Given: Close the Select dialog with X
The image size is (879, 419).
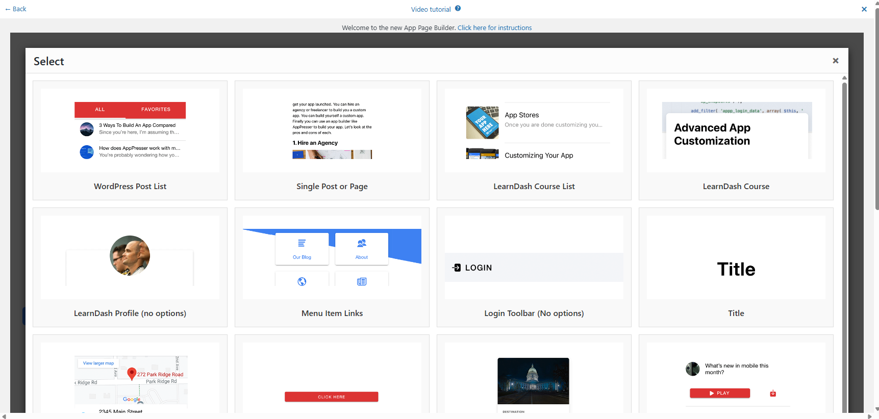Looking at the screenshot, I should (x=836, y=61).
